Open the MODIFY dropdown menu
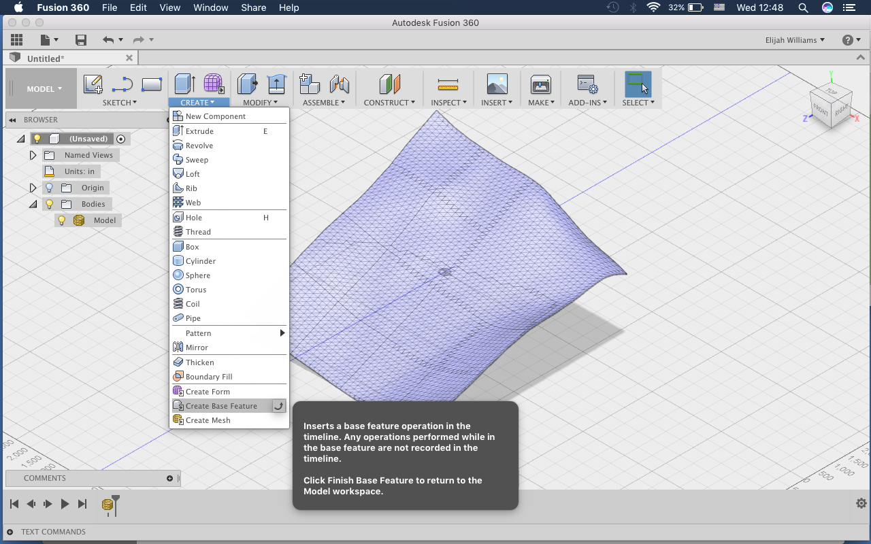Screen dimensions: 871x544 tap(260, 103)
